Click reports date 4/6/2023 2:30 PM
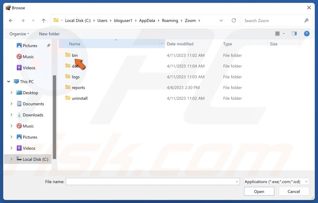This screenshot has height=203, width=318. tap(183, 88)
